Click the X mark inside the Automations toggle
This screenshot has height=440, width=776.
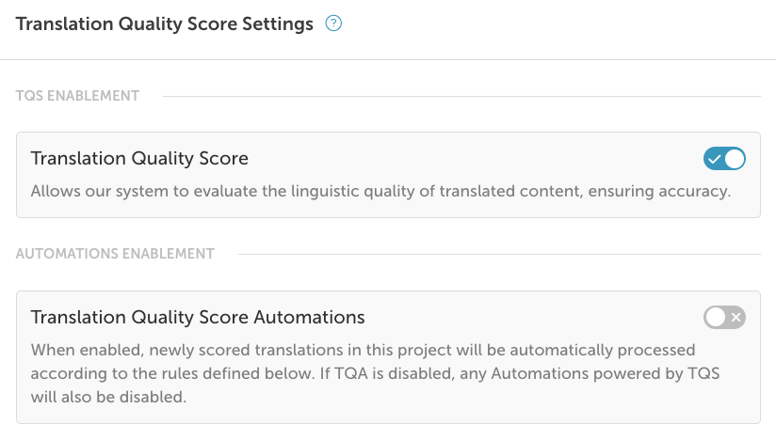[736, 318]
